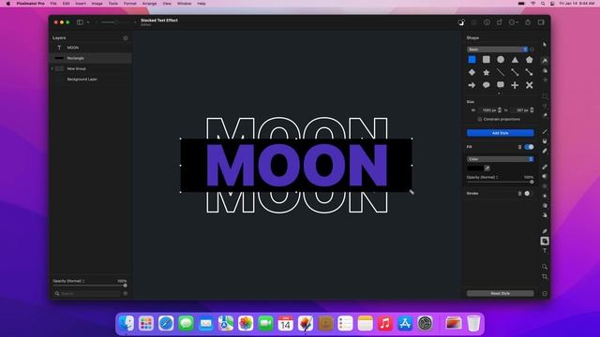
Task: Open layer Opacity blend mode selector
Action: [68, 281]
